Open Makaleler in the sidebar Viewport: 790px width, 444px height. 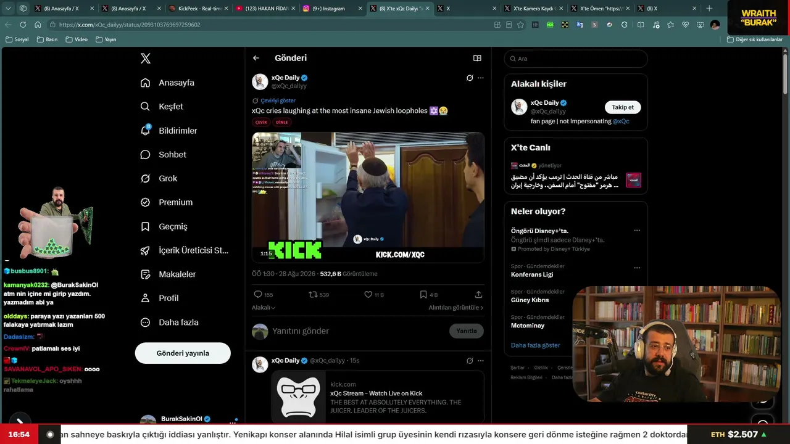click(168, 274)
